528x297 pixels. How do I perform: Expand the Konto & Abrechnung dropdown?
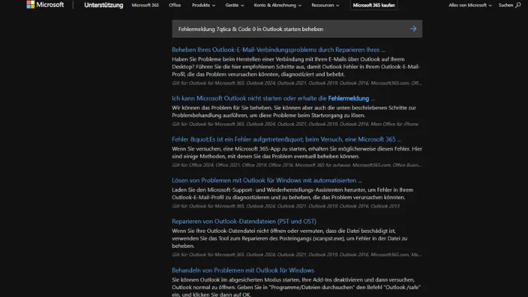[277, 5]
